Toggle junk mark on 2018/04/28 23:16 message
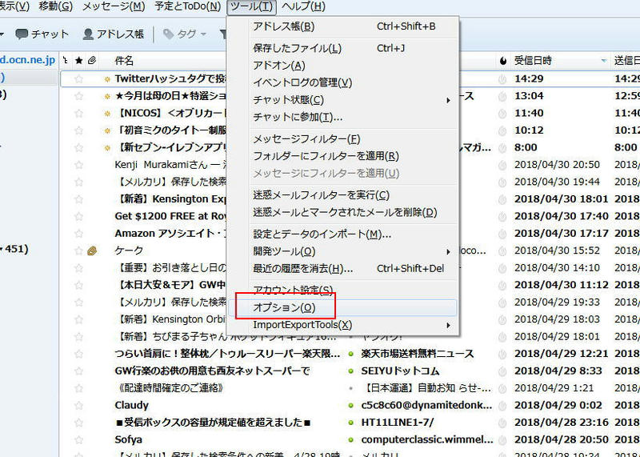 click(502, 423)
